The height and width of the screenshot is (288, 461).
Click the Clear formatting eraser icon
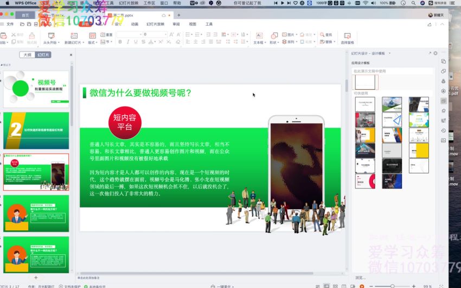[x=178, y=42]
